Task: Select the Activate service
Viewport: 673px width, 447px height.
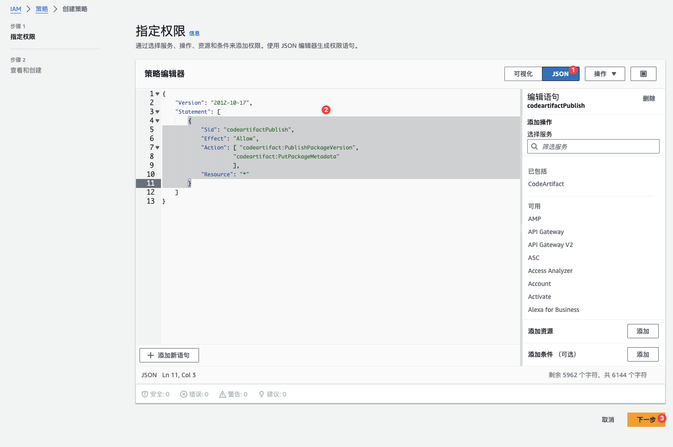Action: click(540, 297)
